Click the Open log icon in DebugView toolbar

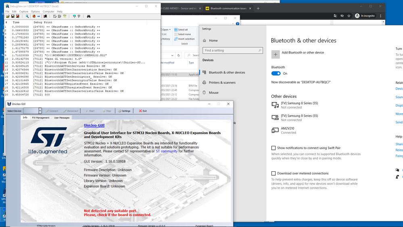pos(8,16)
